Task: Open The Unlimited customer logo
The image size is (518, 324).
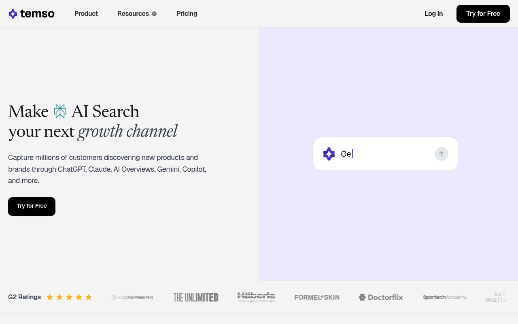Action: tap(196, 297)
